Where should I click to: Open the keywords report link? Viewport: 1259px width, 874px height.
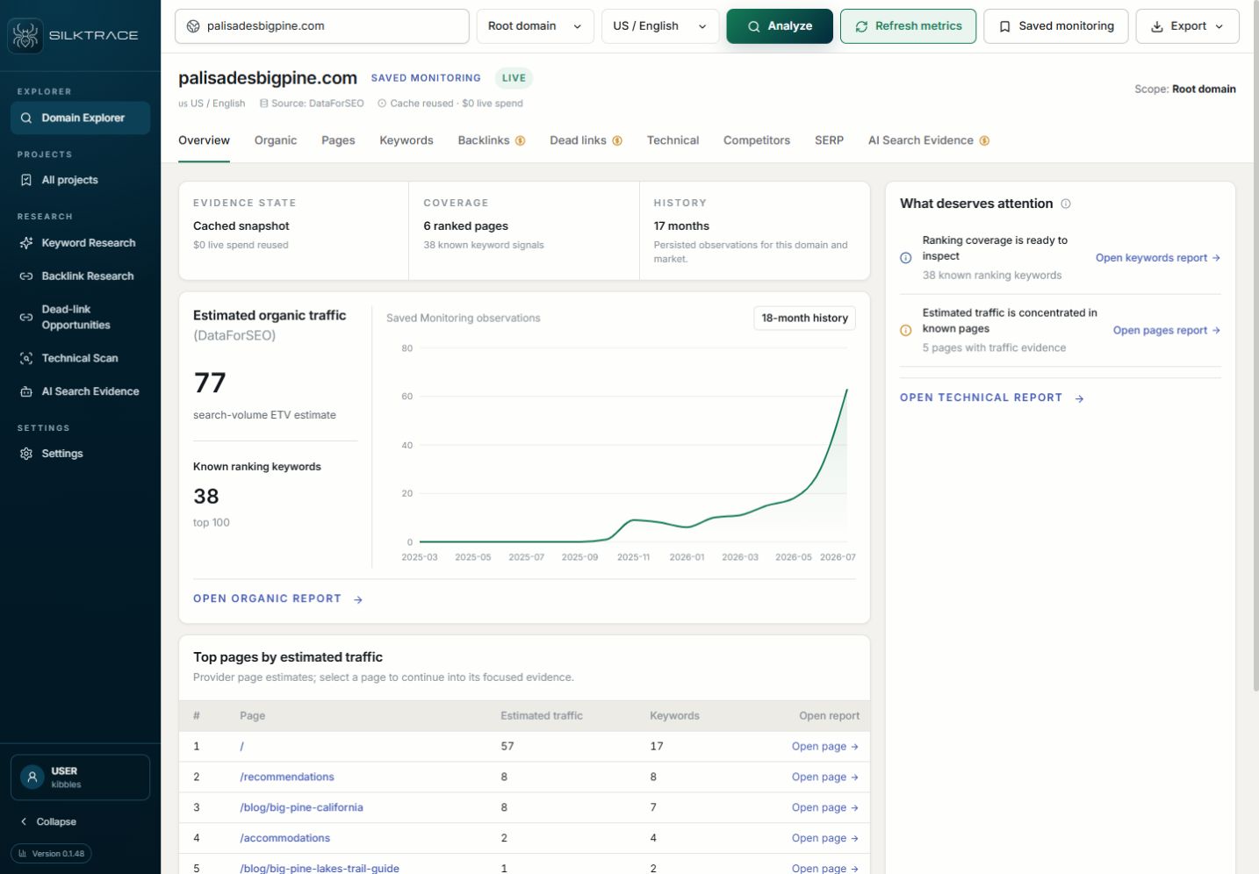[1157, 258]
